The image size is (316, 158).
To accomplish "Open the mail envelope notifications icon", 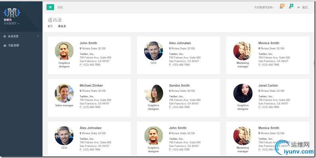I will pos(281,8).
